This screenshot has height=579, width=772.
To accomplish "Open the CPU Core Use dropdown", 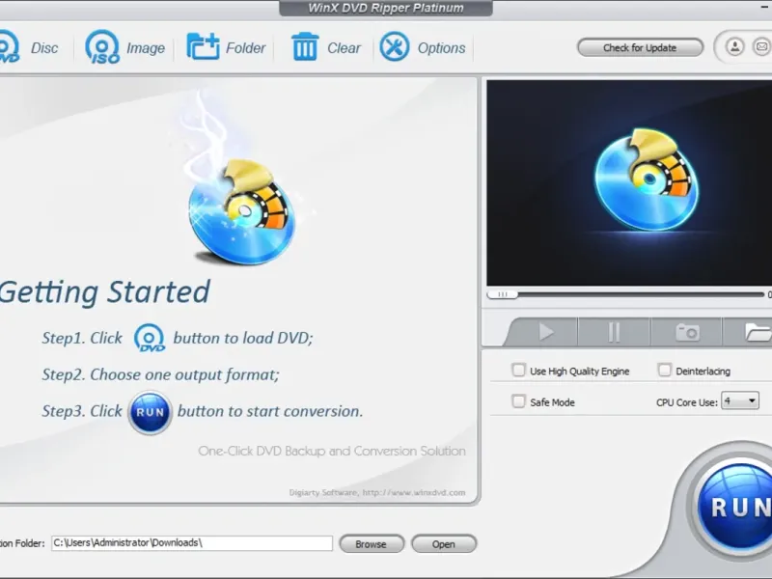I will click(739, 400).
